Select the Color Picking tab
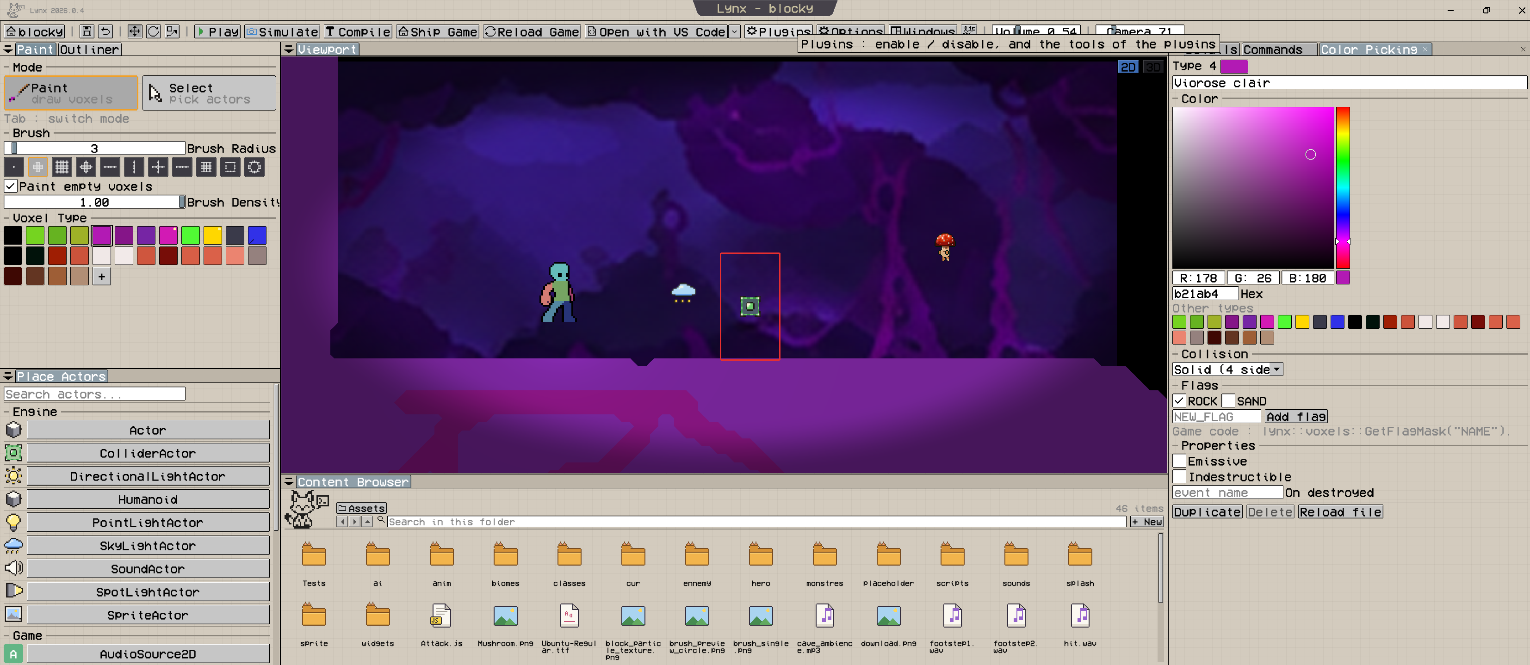Viewport: 1530px width, 665px height. click(x=1375, y=49)
